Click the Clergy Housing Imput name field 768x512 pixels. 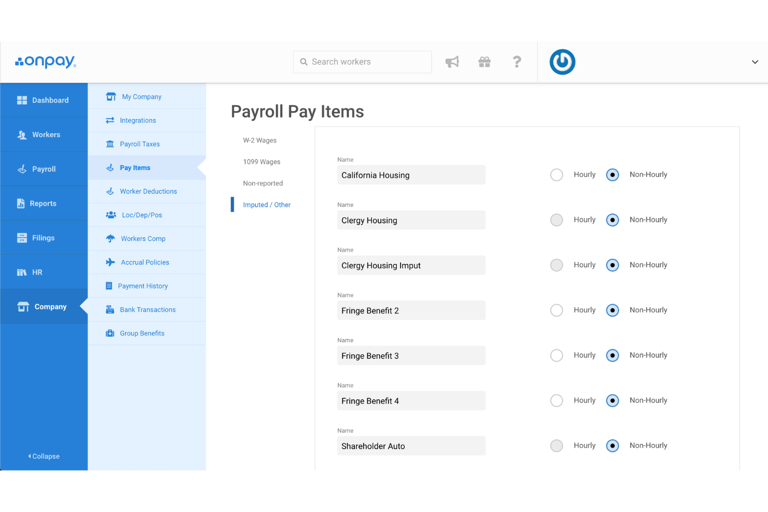412,265
